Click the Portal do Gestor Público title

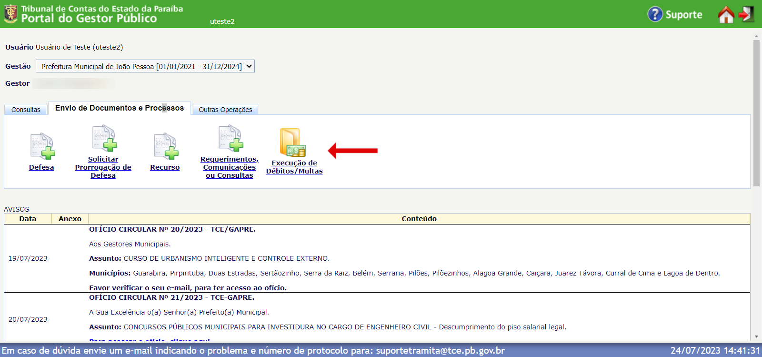coord(89,19)
